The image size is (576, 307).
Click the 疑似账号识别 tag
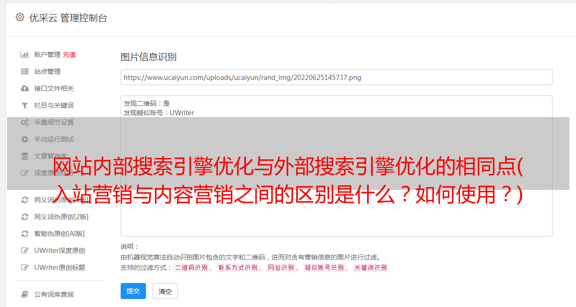tap(324, 268)
